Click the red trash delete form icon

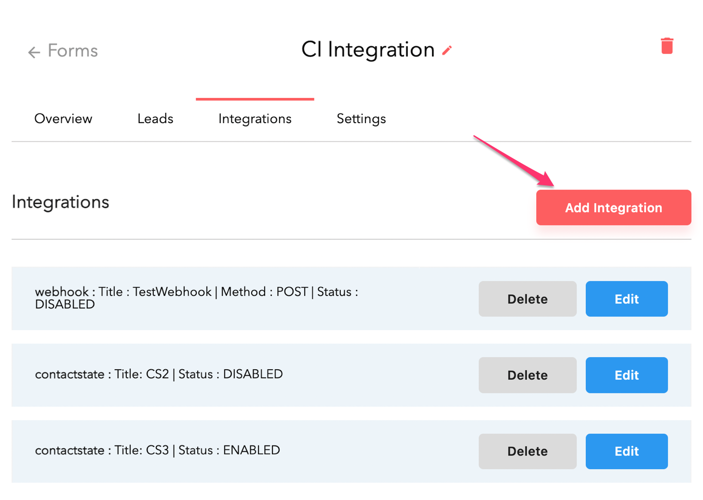[x=667, y=46]
